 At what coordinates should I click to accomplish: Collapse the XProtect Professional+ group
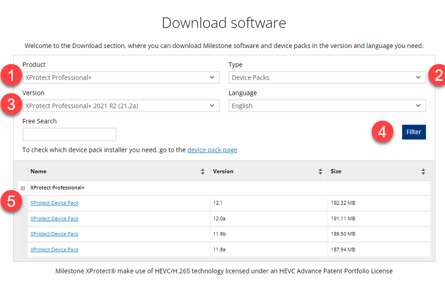click(23, 188)
